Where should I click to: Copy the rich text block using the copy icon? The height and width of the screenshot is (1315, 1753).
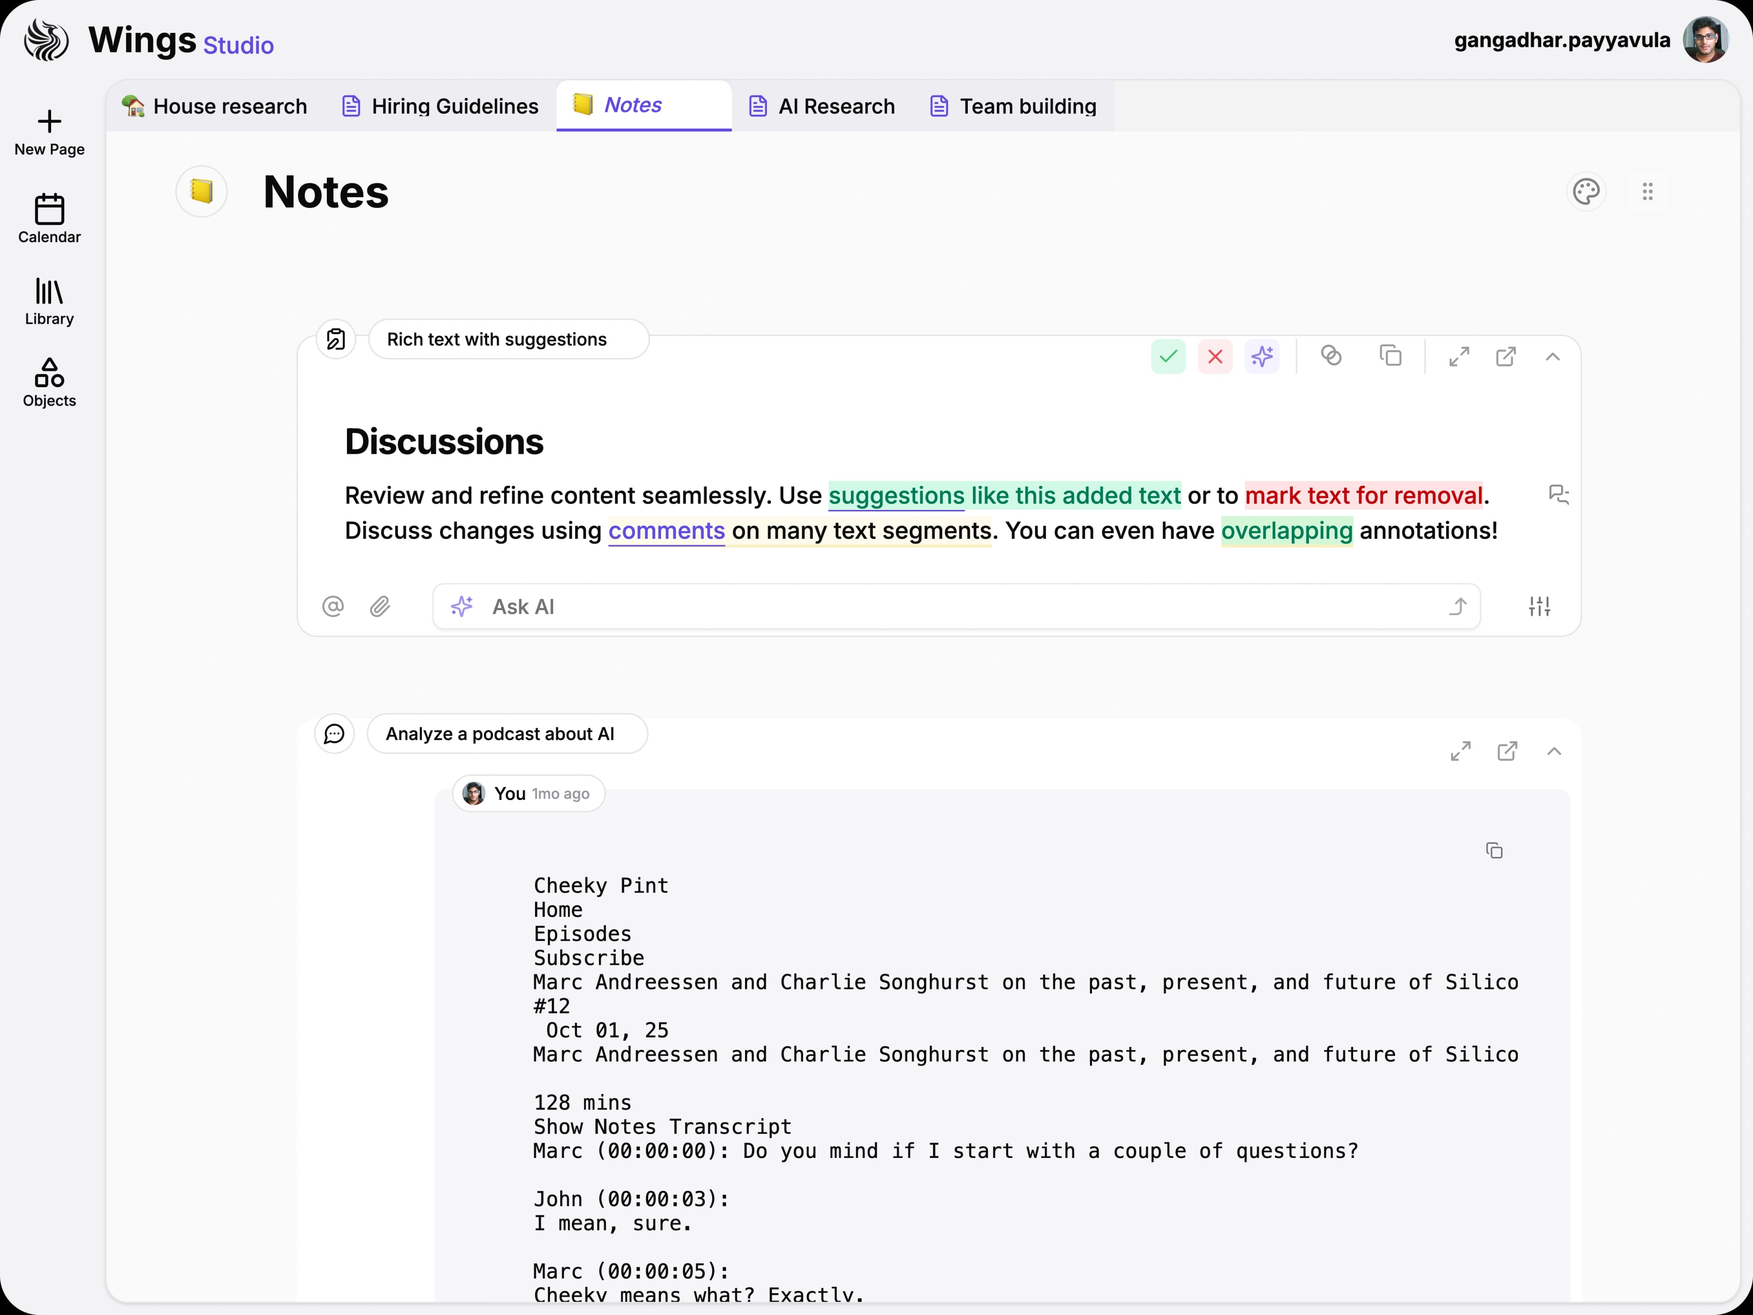1391,356
